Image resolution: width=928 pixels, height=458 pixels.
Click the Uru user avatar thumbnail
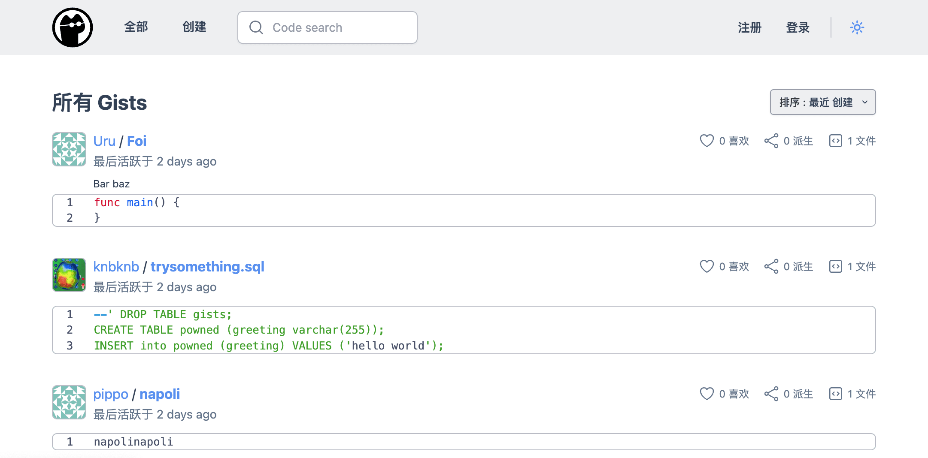(x=69, y=149)
